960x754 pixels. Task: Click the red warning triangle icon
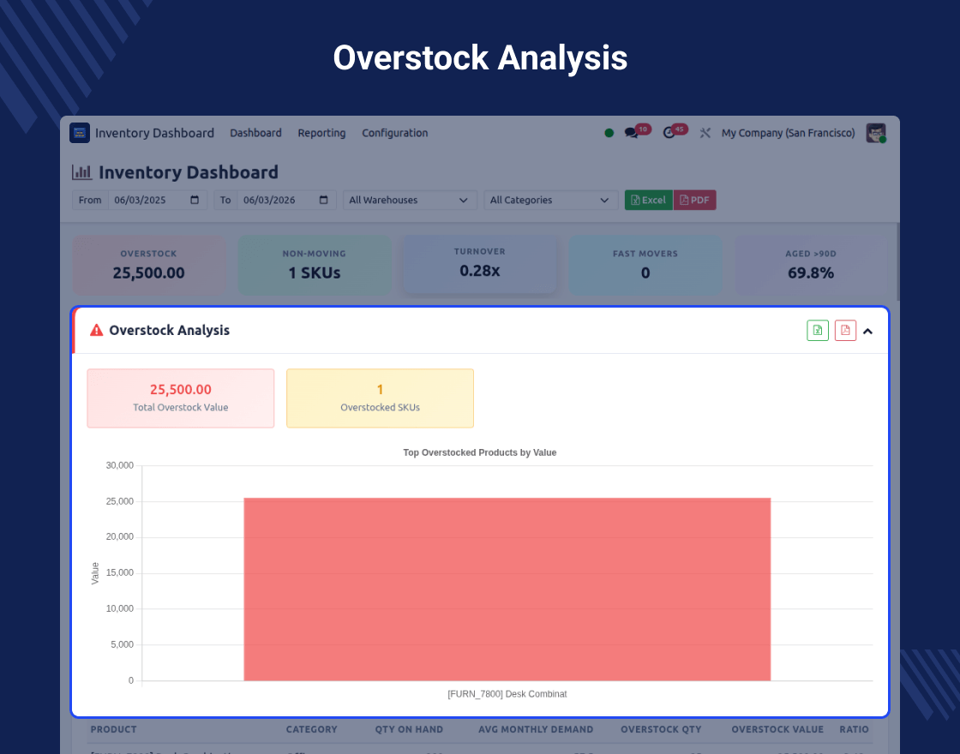97,331
